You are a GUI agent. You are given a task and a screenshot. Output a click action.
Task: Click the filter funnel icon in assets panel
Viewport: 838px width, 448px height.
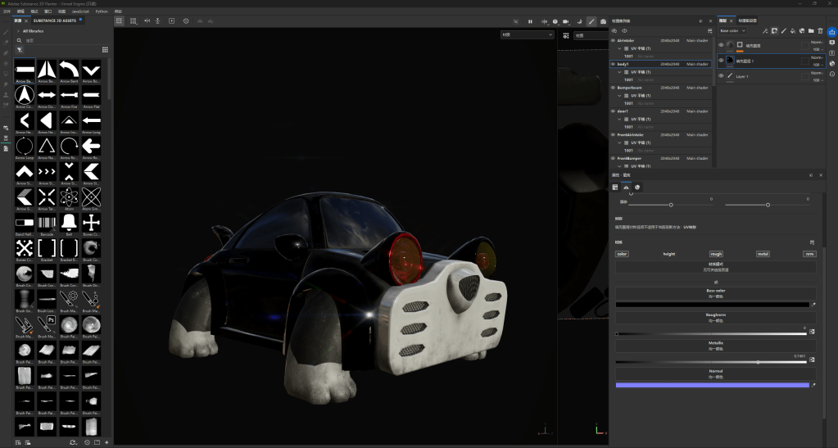(20, 49)
